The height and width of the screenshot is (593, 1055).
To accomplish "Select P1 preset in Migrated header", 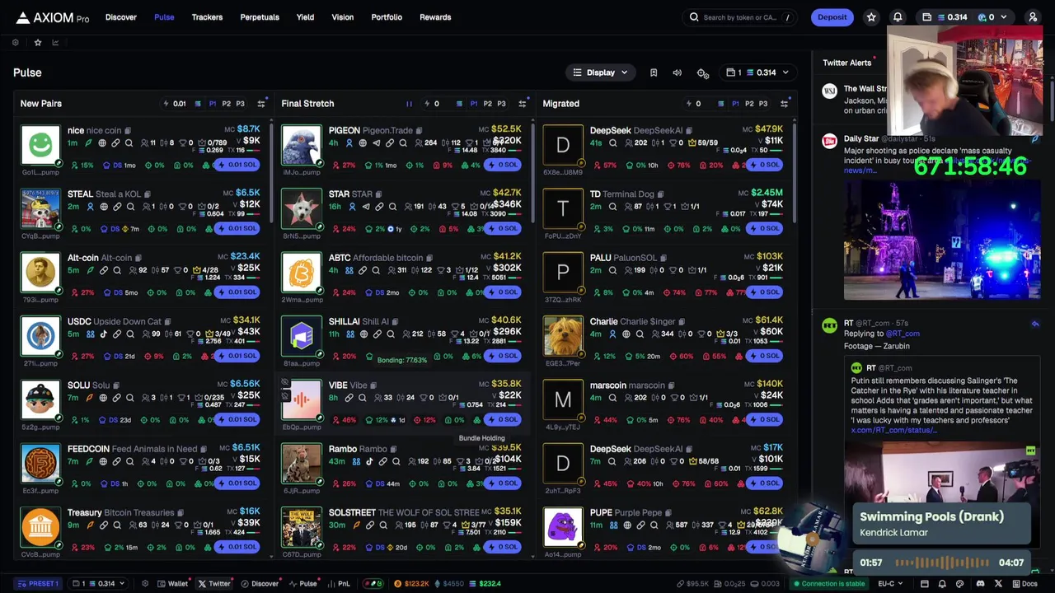I will 734,104.
